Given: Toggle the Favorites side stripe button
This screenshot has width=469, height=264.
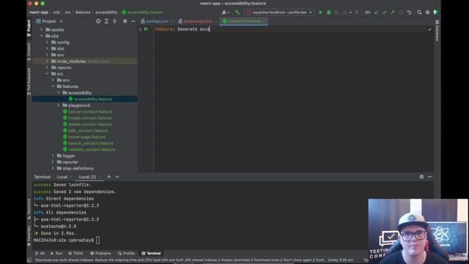Looking at the screenshot, I should 29,236.
